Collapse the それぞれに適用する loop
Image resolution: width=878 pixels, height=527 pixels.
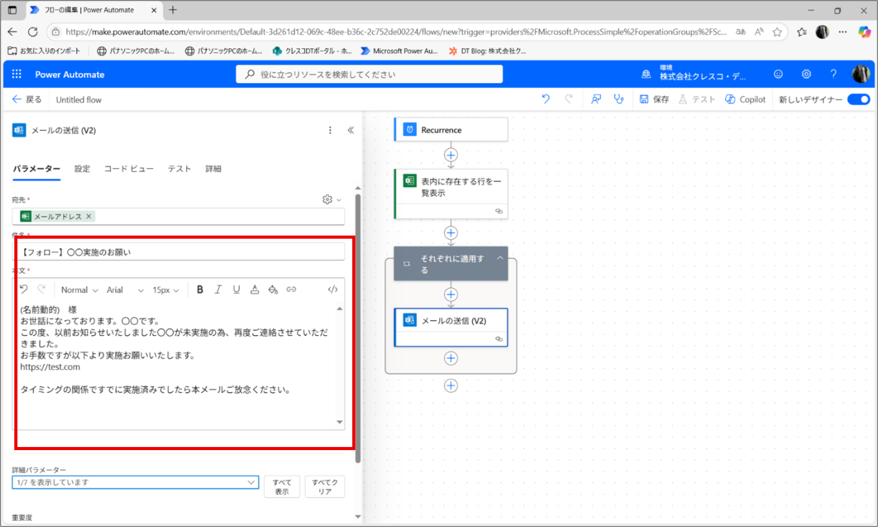pos(500,258)
